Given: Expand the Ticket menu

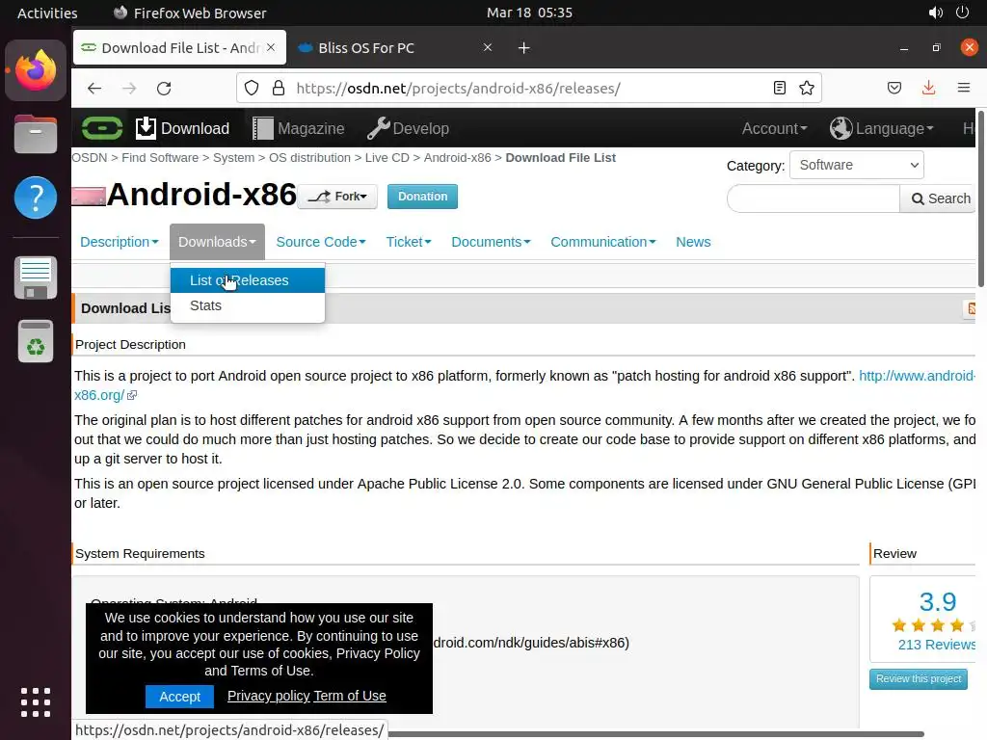Looking at the screenshot, I should tap(409, 242).
